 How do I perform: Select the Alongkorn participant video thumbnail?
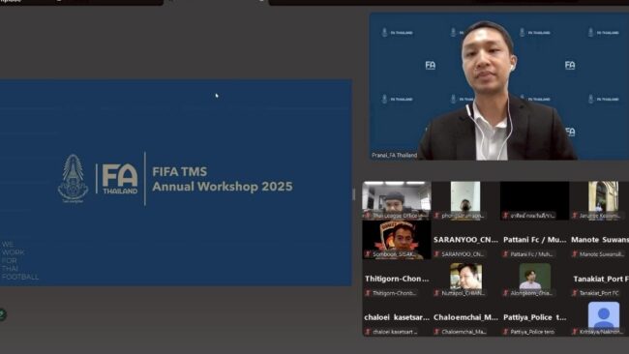click(x=535, y=277)
